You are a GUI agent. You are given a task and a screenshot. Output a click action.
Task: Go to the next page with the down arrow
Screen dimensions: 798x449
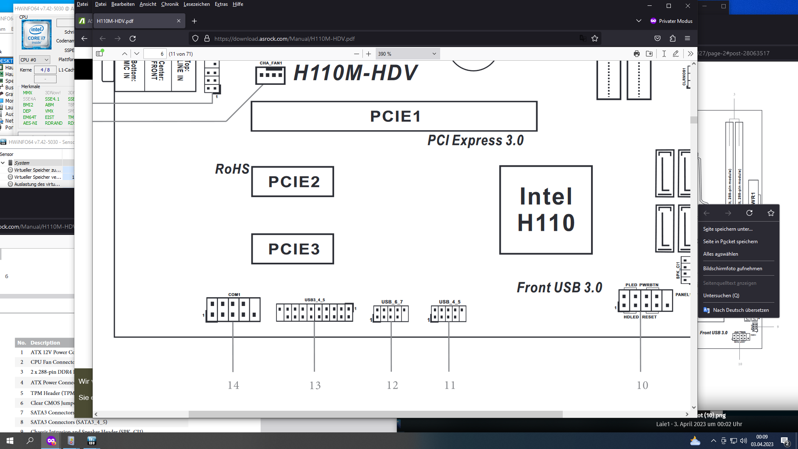point(137,53)
